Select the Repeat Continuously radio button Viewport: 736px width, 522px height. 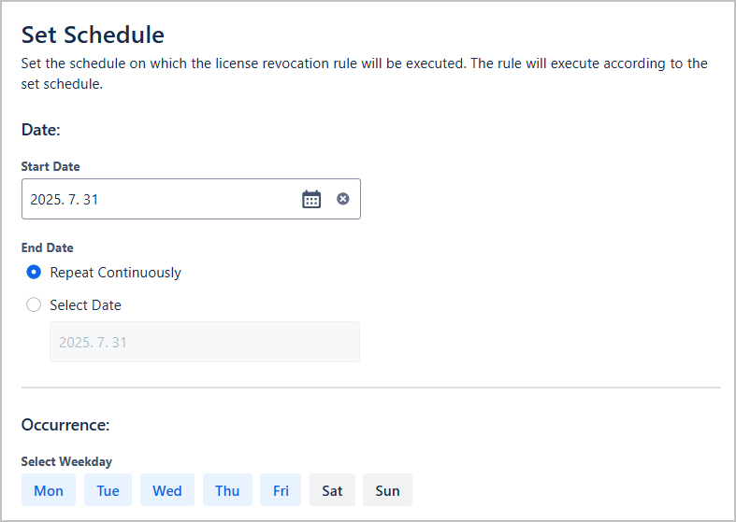34,272
